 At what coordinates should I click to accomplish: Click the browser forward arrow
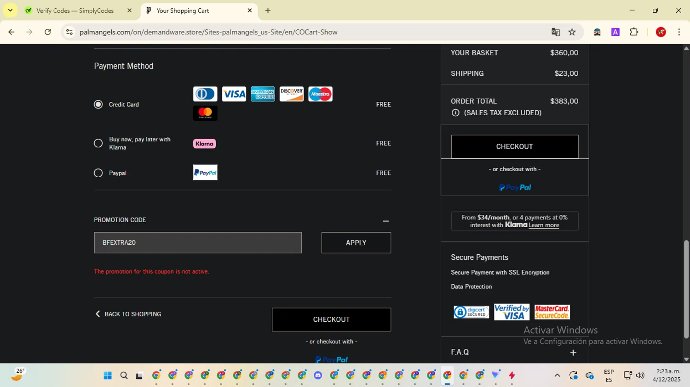coord(29,32)
